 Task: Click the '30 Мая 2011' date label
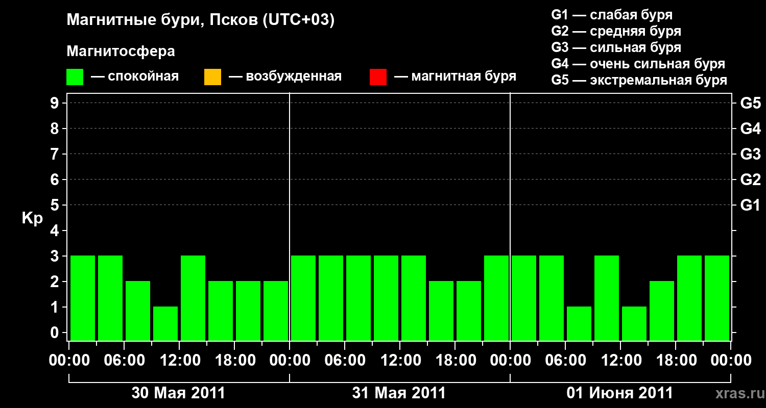[x=178, y=393]
